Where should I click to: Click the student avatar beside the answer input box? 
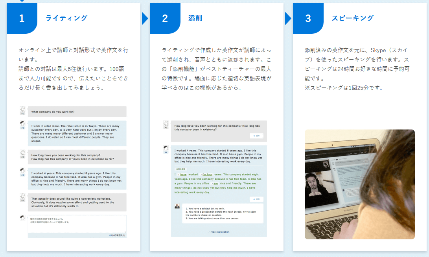(22, 218)
